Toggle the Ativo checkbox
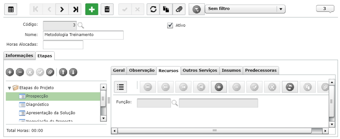Image resolution: width=340 pixels, height=139 pixels. 170,25
